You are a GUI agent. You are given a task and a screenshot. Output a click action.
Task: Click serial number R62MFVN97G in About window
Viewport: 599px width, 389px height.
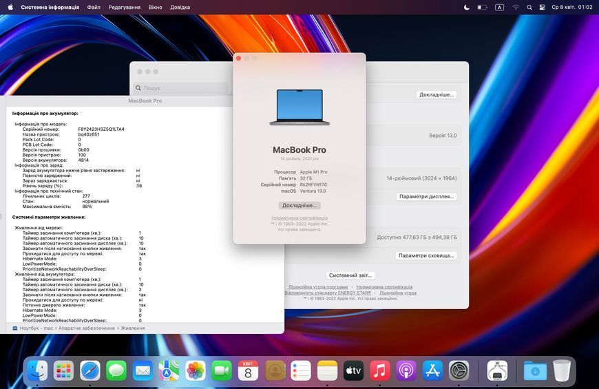[x=313, y=185]
